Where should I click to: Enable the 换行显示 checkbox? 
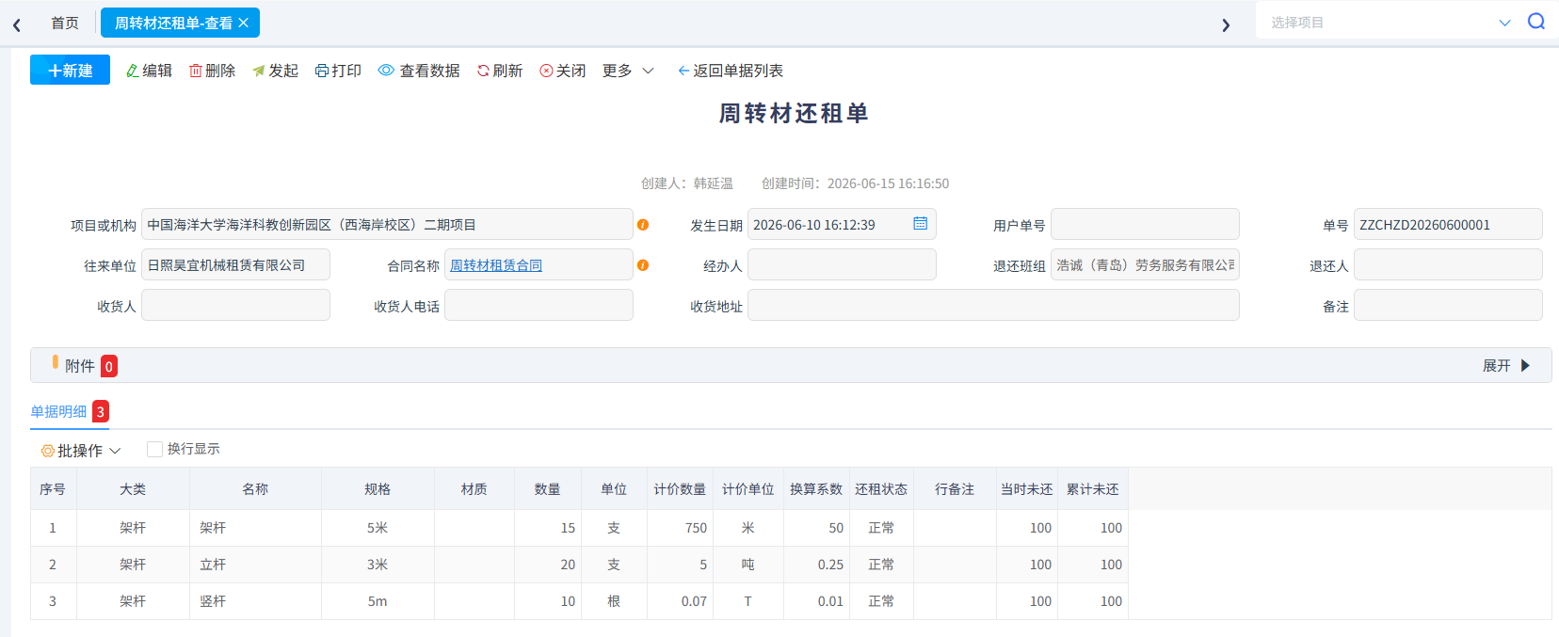pyautogui.click(x=154, y=450)
